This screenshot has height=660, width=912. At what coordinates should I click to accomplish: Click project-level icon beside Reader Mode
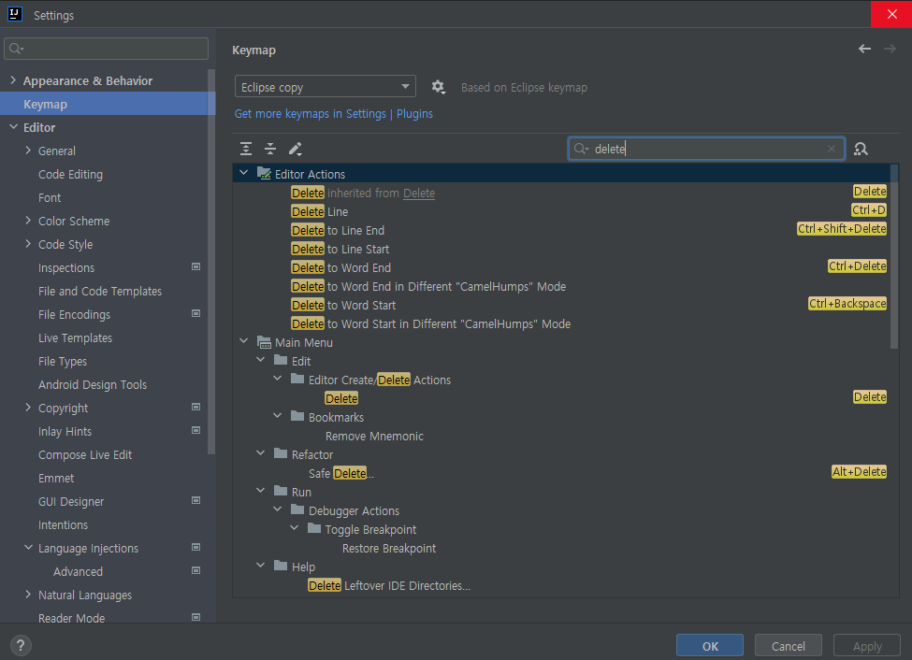tap(196, 617)
